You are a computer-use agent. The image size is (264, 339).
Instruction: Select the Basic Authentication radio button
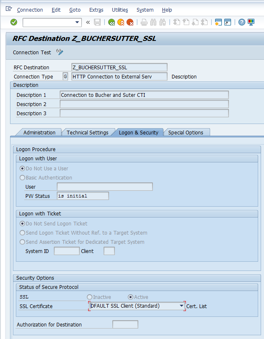22,178
